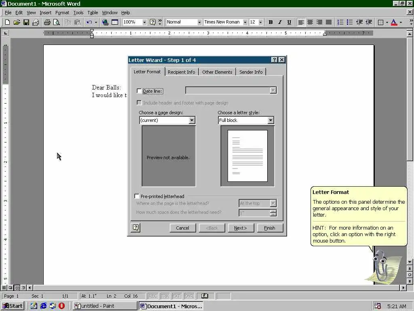Click Next> in the Letter Wizard
The height and width of the screenshot is (311, 414).
[x=241, y=228]
